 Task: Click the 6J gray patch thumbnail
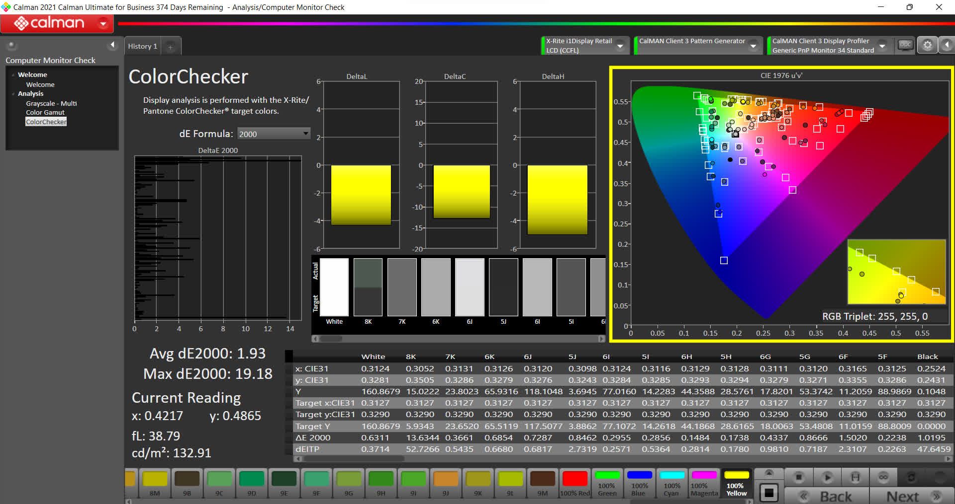pos(470,288)
